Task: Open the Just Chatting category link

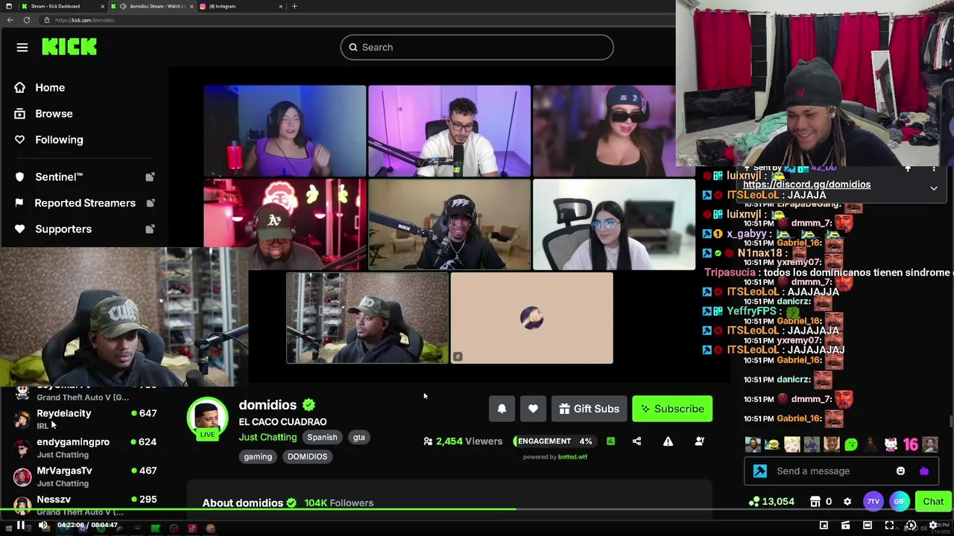Action: click(268, 437)
